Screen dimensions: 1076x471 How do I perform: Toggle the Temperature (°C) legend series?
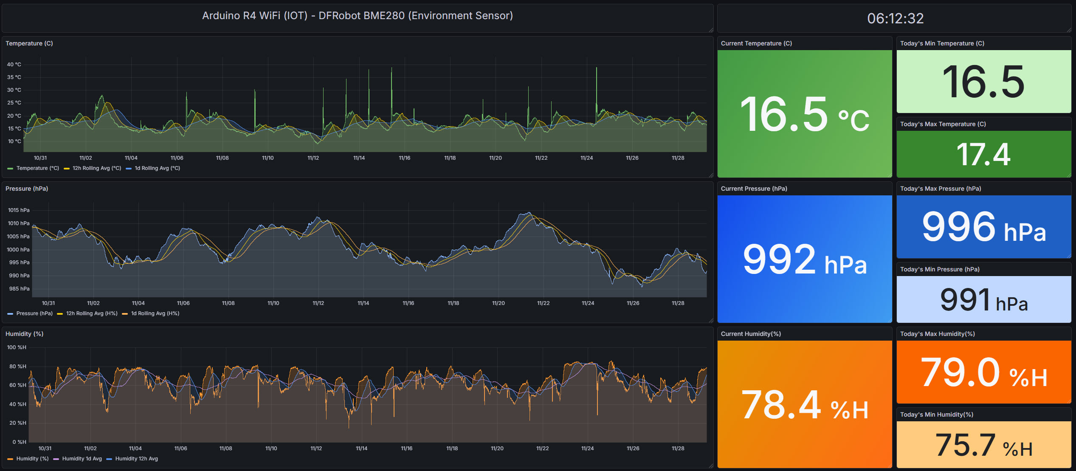37,168
